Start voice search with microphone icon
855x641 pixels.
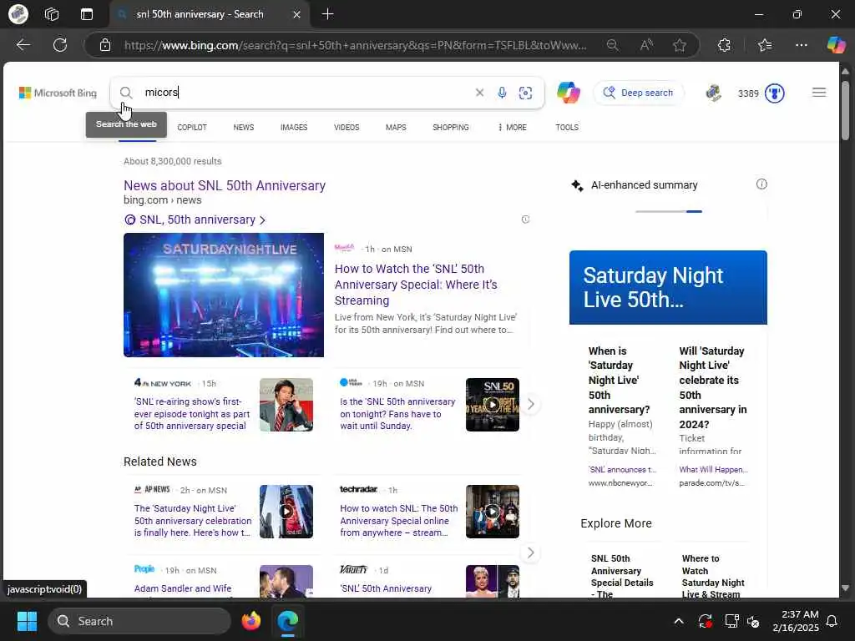click(x=502, y=93)
